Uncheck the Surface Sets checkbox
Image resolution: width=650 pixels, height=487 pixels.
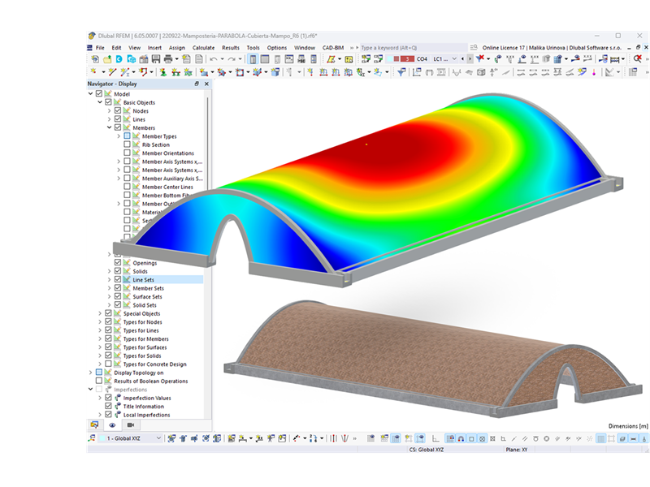click(x=118, y=296)
